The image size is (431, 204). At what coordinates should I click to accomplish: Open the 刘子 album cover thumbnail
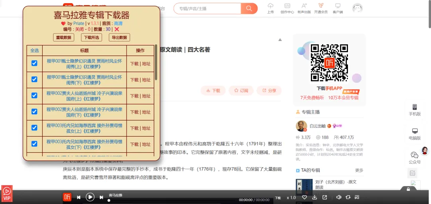click(x=304, y=187)
